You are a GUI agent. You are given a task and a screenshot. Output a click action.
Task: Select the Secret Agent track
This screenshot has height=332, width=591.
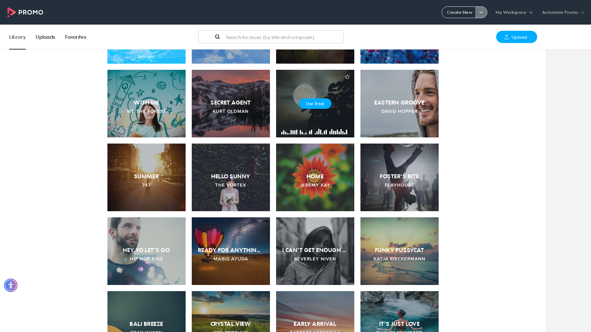231,104
